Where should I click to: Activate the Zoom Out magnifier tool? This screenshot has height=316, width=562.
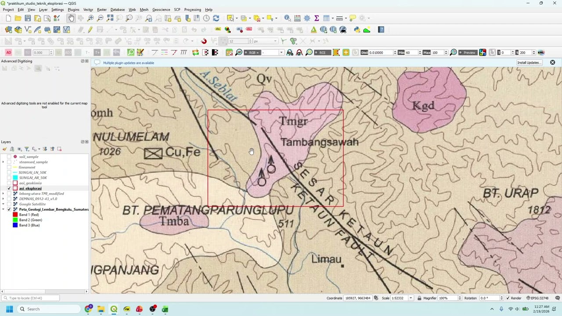[100, 18]
